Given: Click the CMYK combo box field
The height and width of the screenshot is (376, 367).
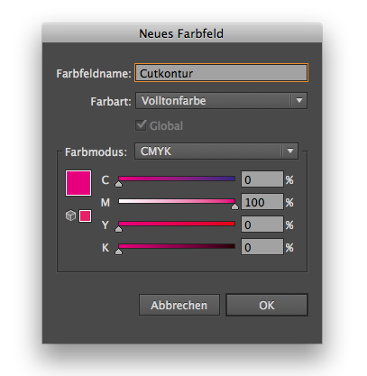Looking at the screenshot, I should coord(216,151).
